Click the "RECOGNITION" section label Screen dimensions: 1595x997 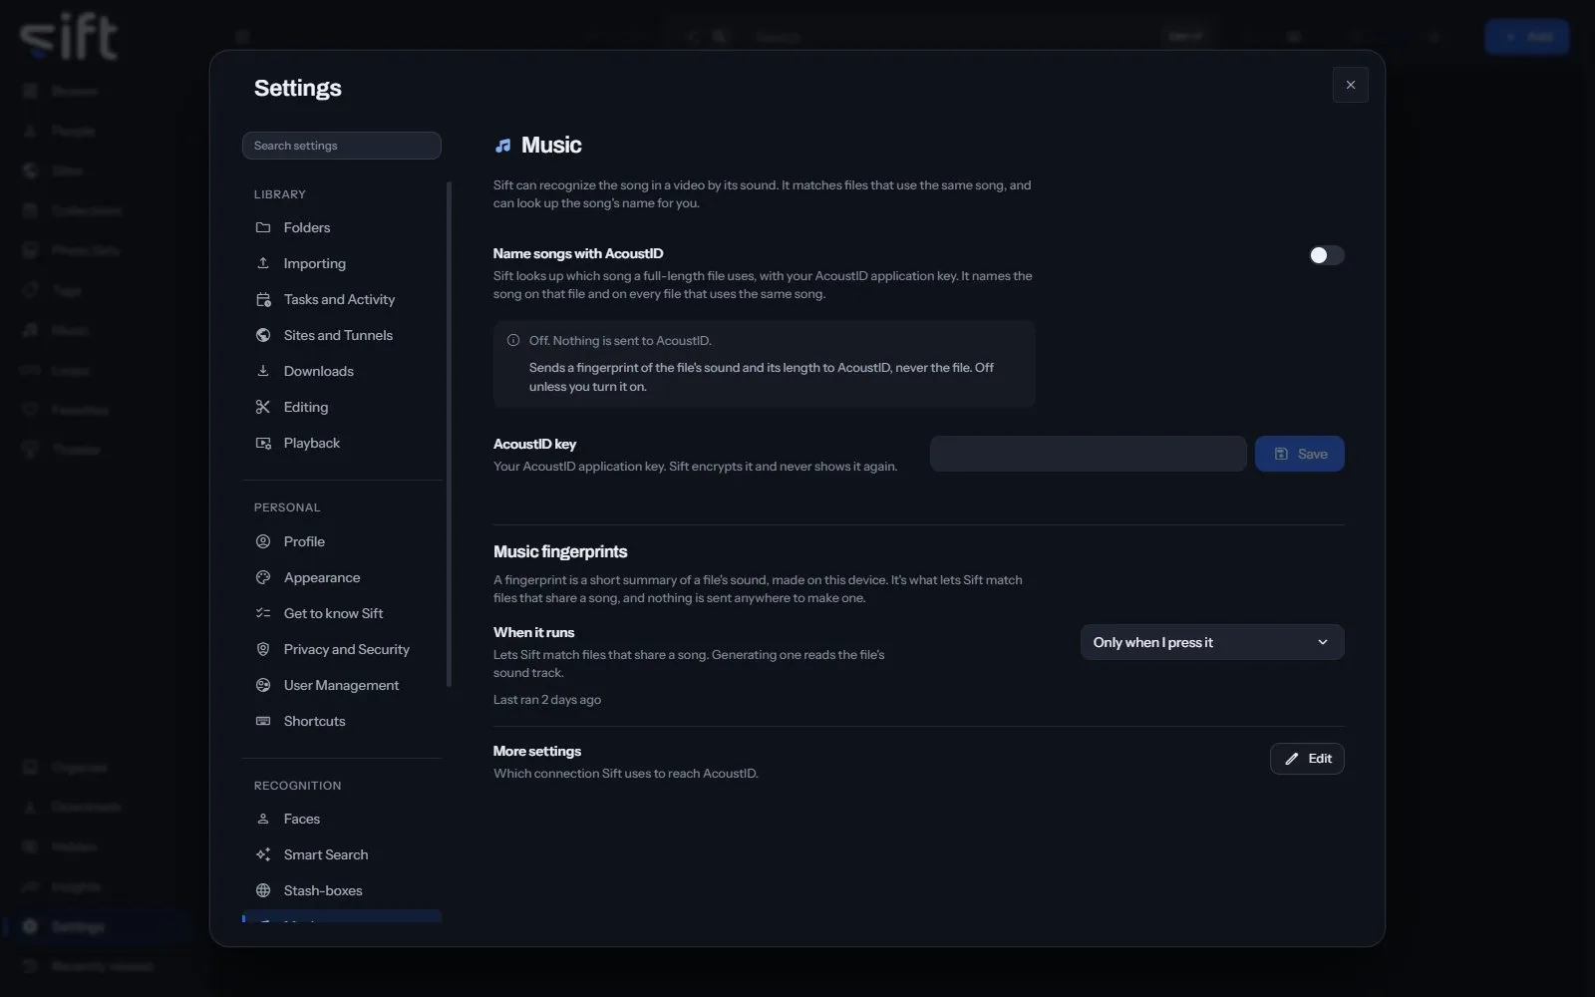tap(298, 786)
